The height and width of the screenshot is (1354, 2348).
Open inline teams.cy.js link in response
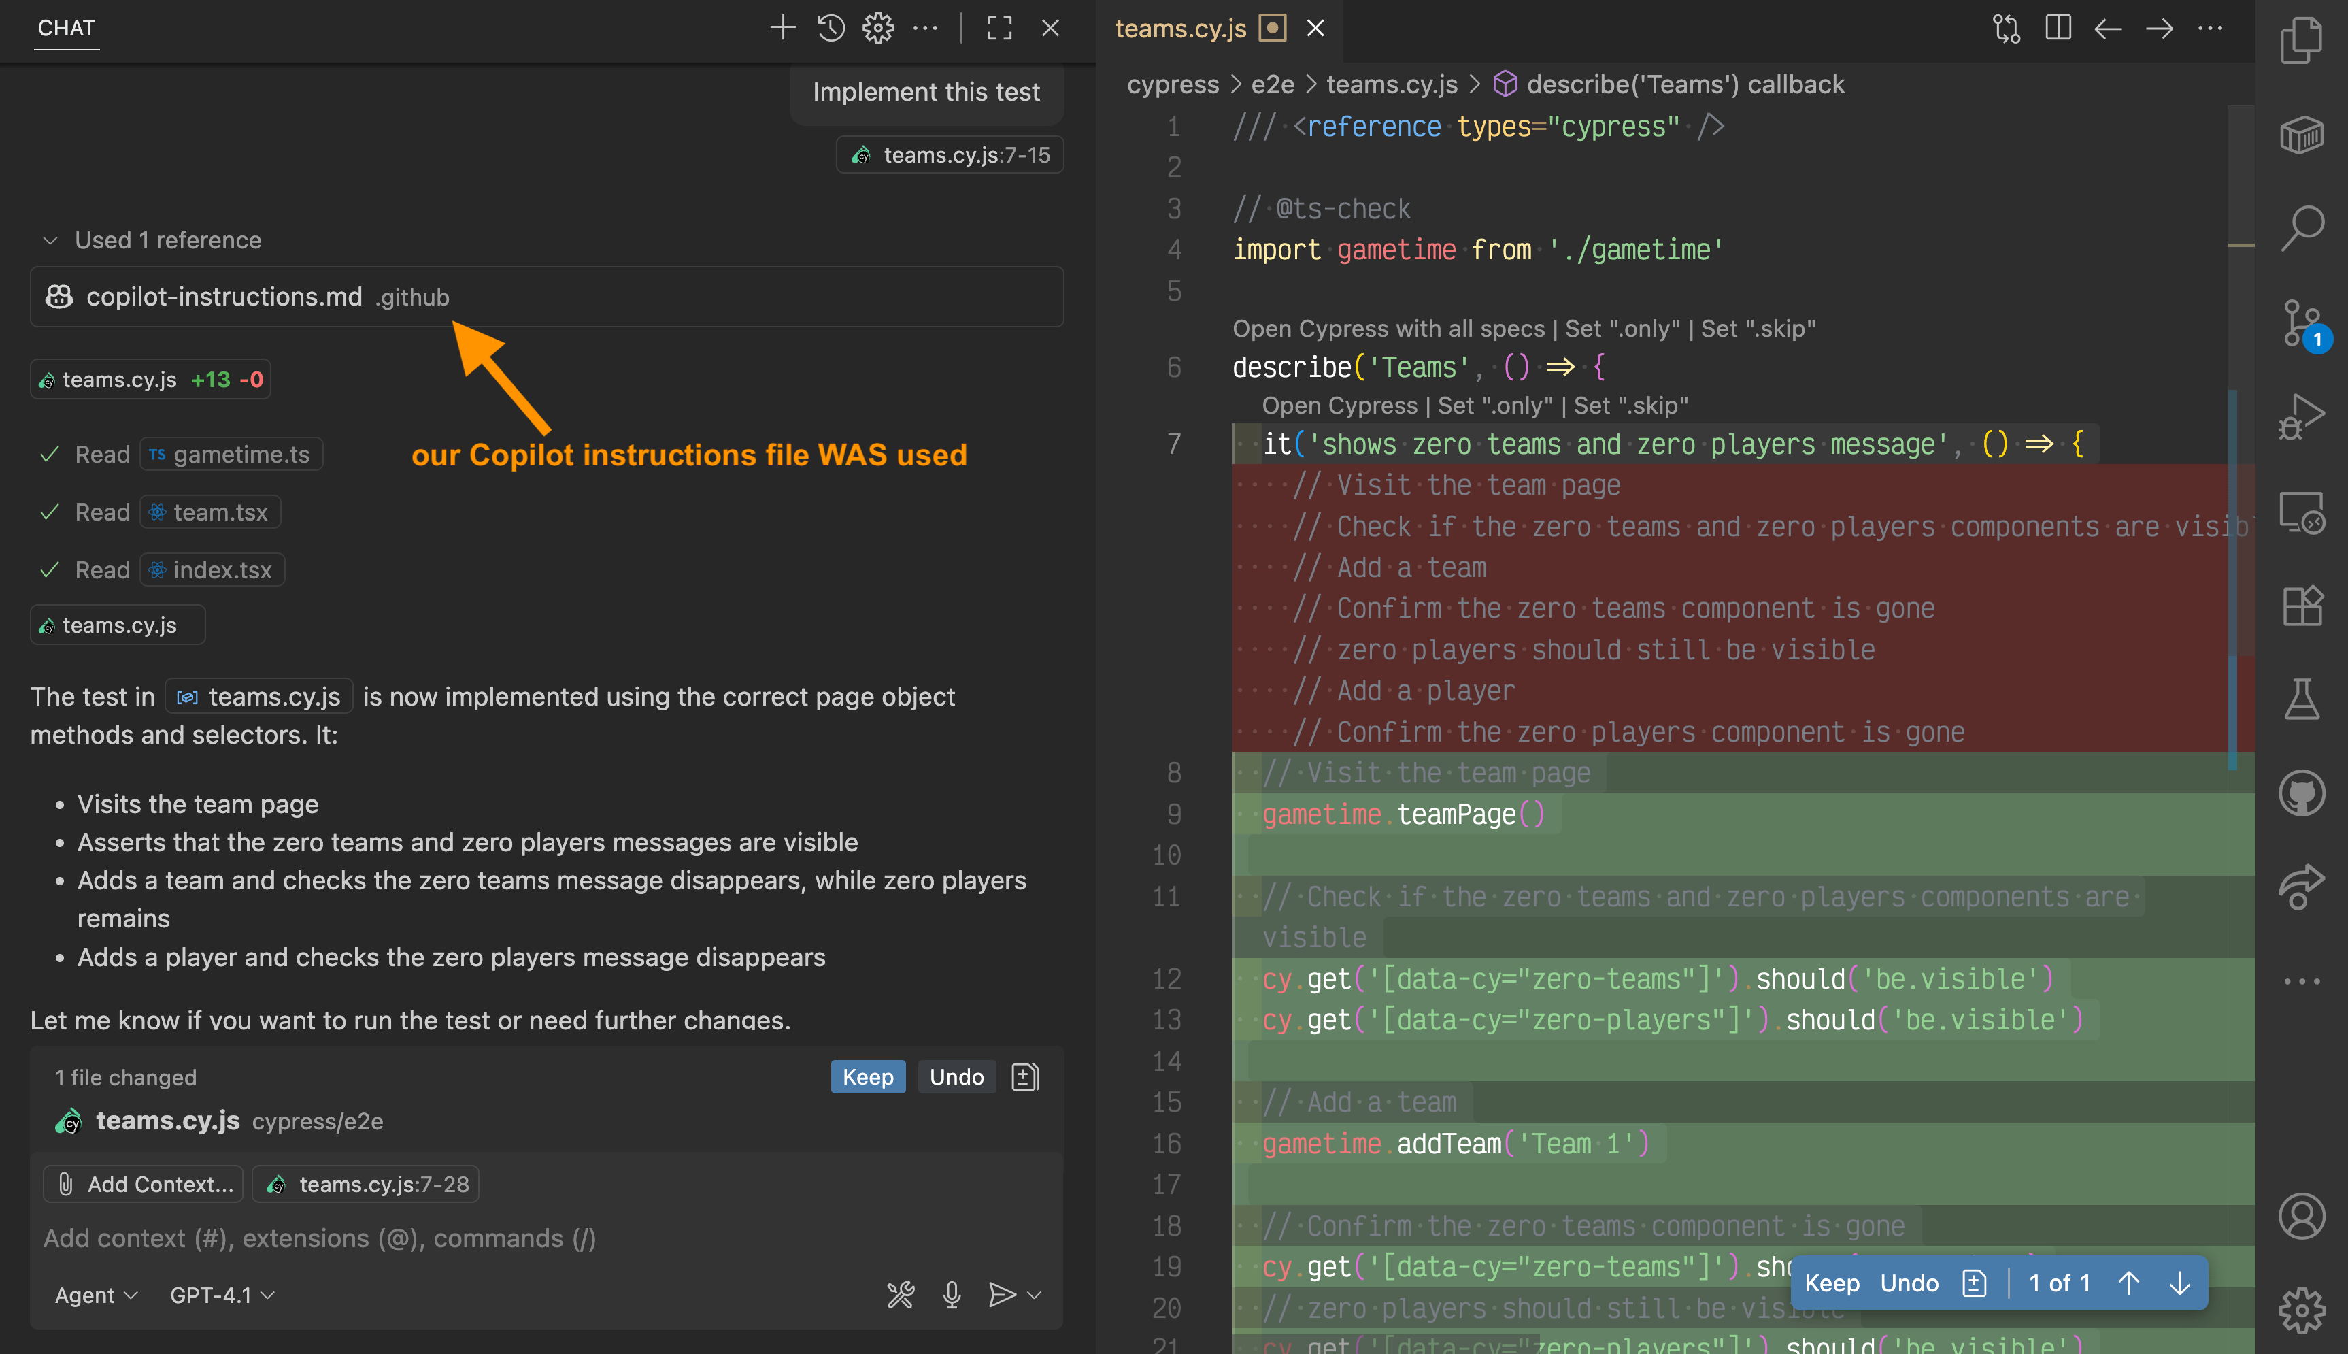pos(259,697)
